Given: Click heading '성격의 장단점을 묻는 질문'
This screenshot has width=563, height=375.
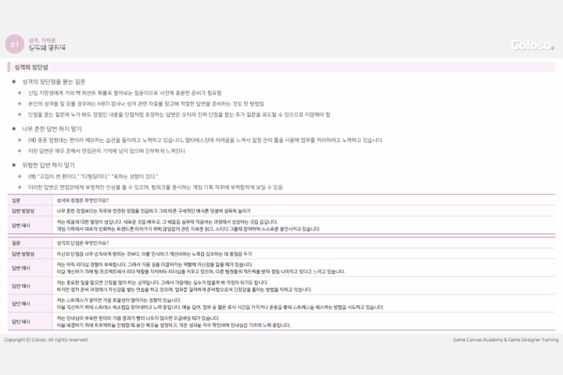Looking at the screenshot, I should point(53,82).
